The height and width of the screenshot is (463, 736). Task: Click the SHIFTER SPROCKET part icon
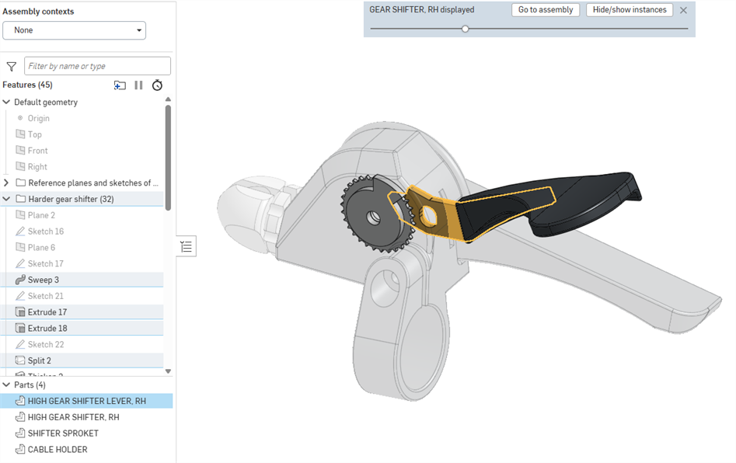pos(20,433)
